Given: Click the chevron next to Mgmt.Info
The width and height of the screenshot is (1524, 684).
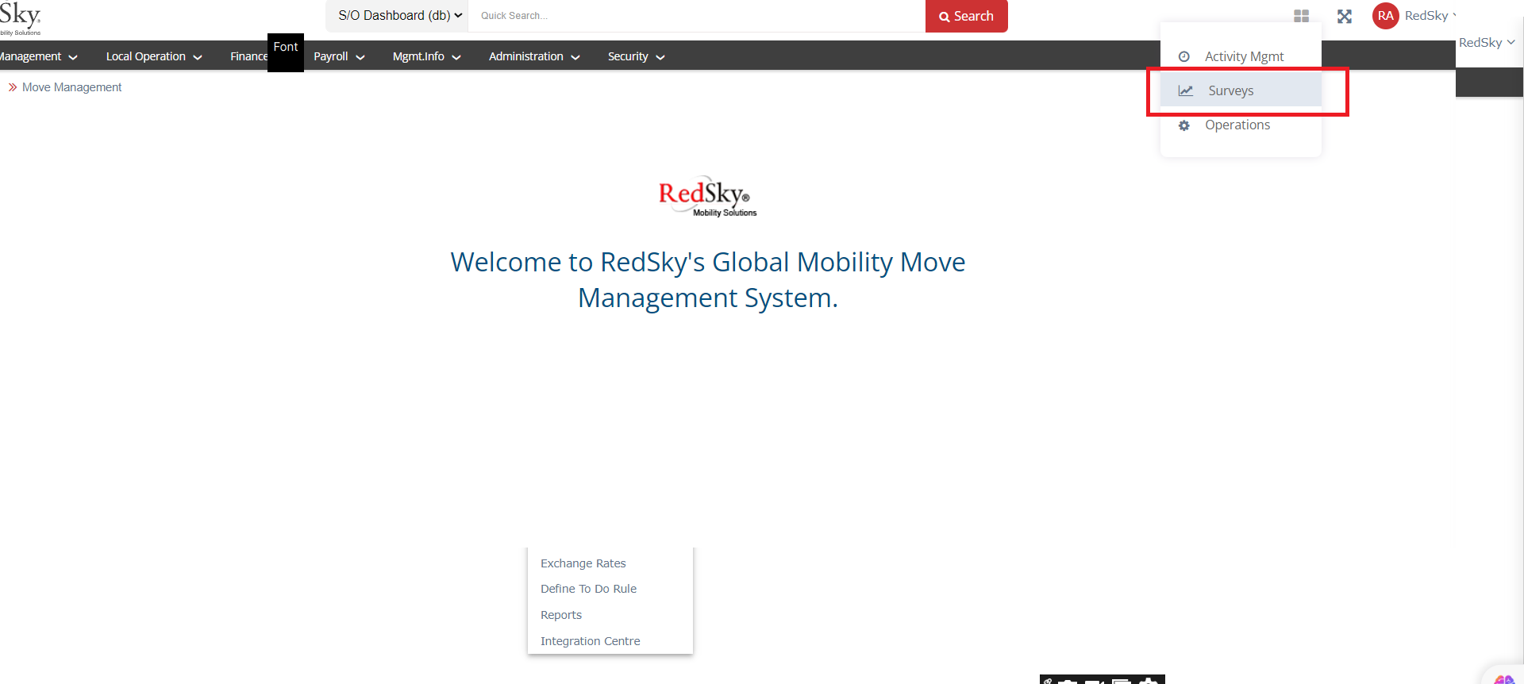Looking at the screenshot, I should (x=456, y=57).
